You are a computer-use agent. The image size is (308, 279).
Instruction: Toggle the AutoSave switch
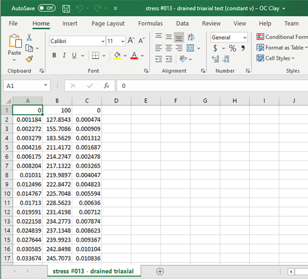[47, 8]
